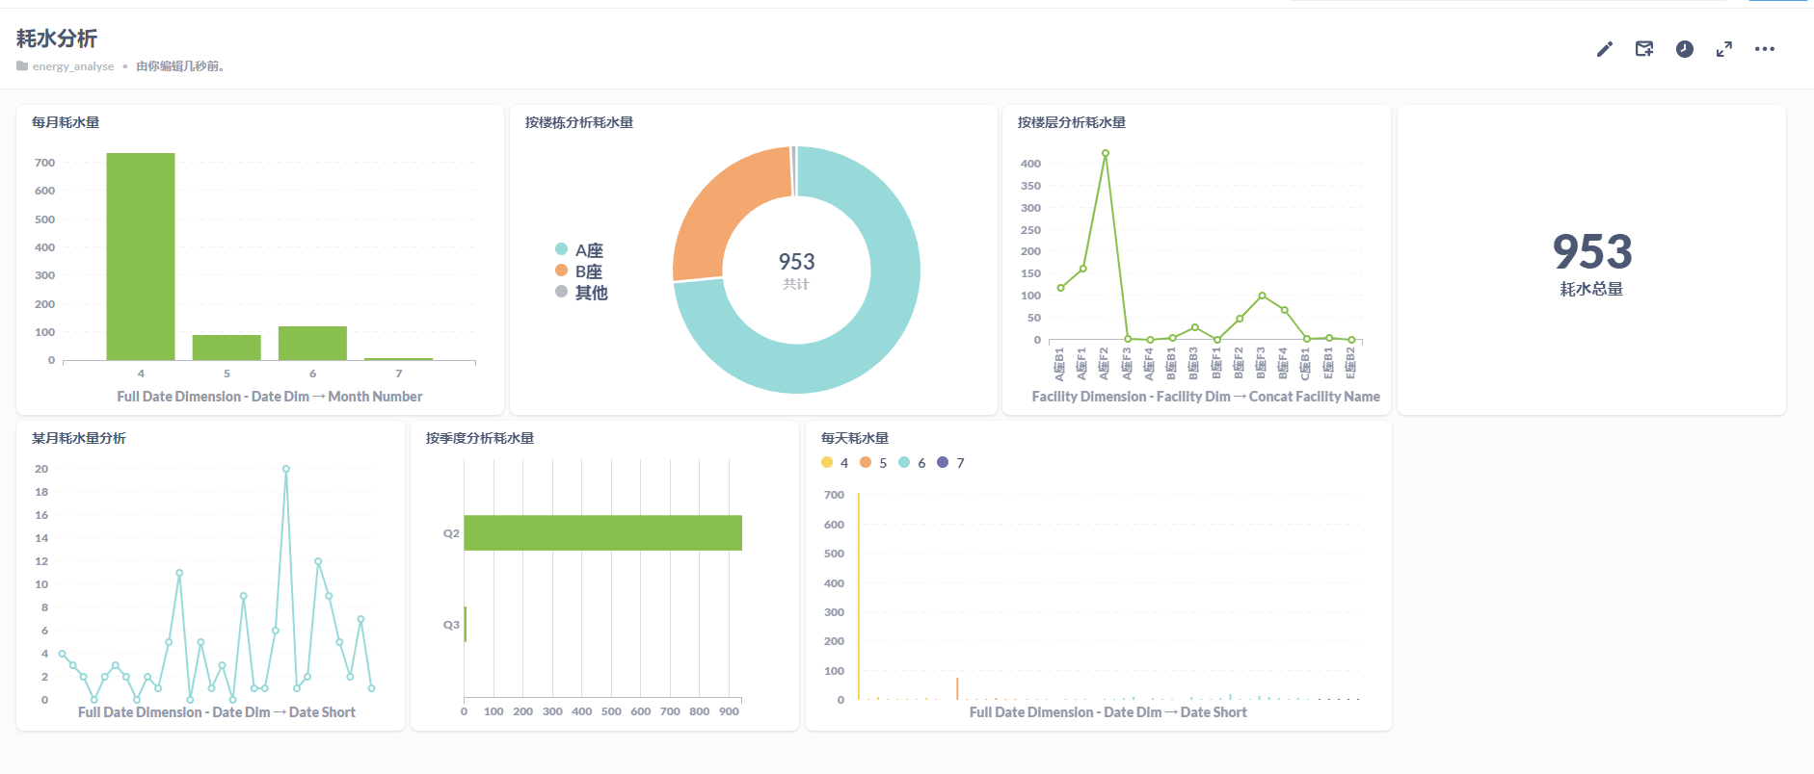The height and width of the screenshot is (774, 1814).
Task: Open the 按季度分析耗水量 card title
Action: pyautogui.click(x=480, y=438)
